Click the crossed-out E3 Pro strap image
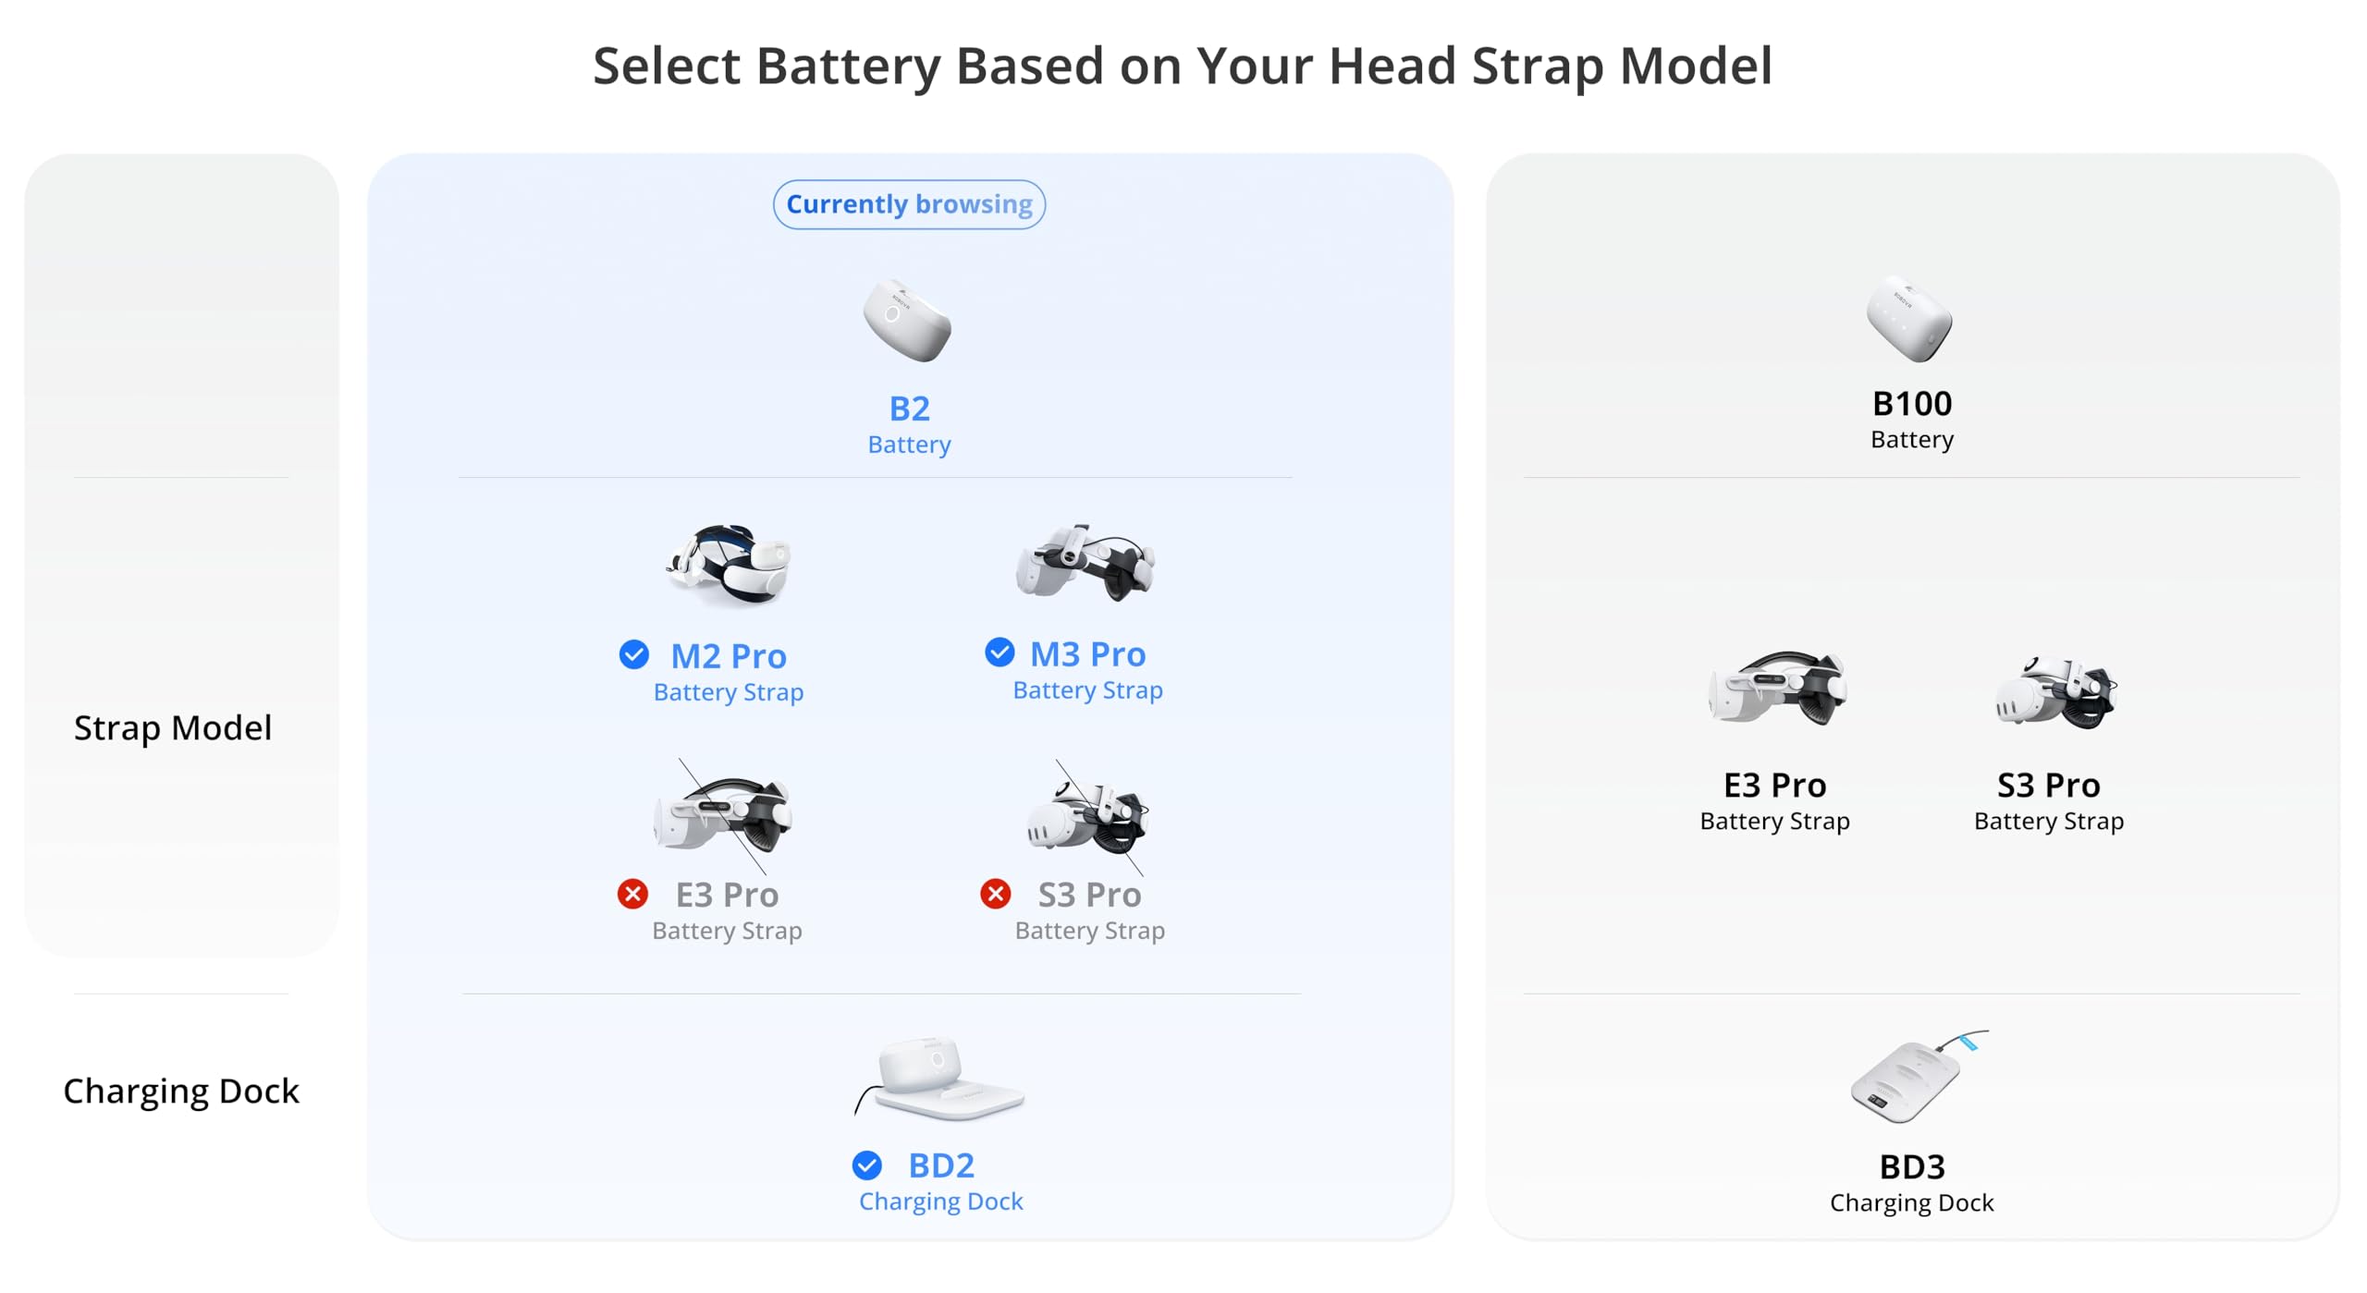 pos(723,814)
